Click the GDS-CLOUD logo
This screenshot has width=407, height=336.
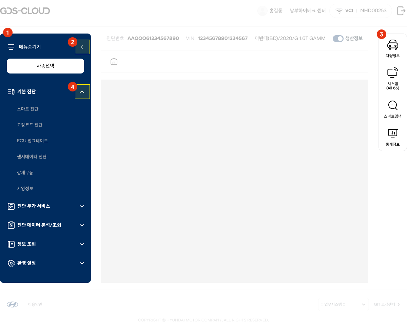[x=25, y=11]
